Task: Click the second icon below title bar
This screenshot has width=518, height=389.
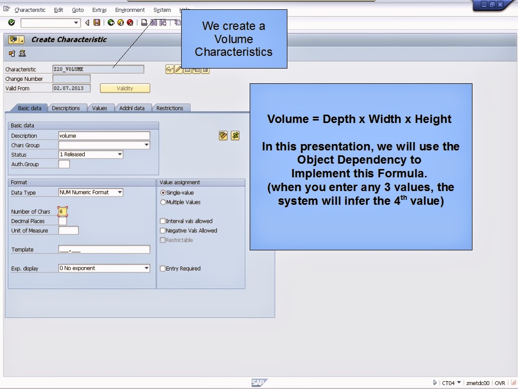Action: tap(22, 53)
